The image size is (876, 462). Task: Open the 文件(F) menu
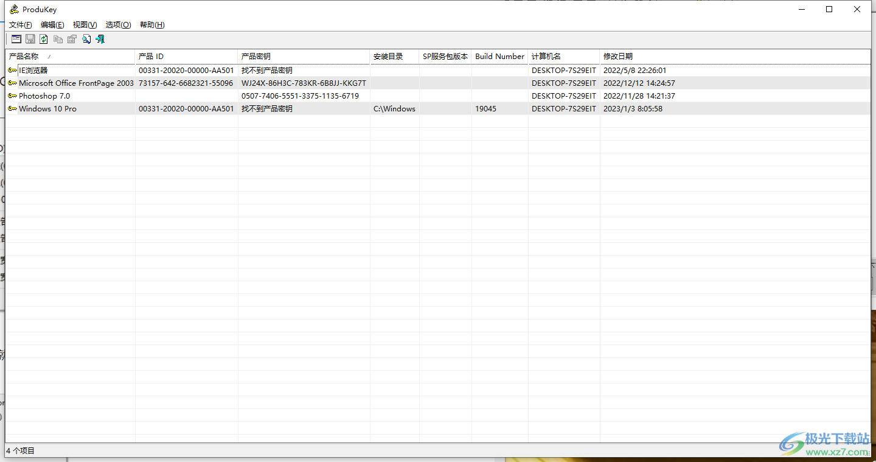point(21,25)
